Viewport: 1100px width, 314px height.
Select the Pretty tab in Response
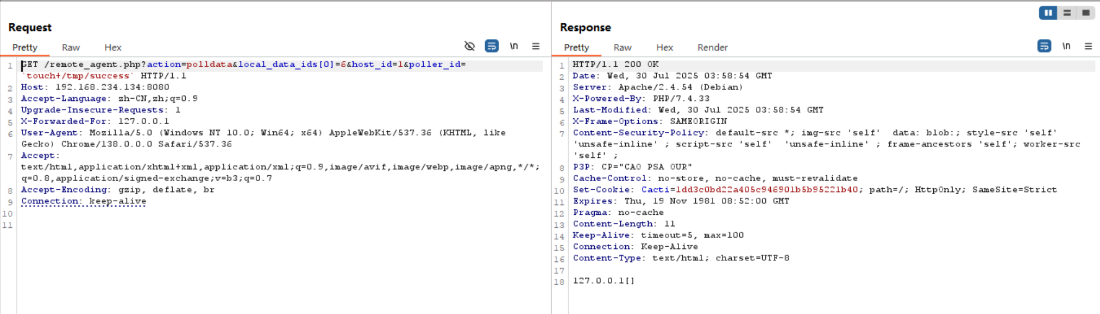(x=576, y=47)
